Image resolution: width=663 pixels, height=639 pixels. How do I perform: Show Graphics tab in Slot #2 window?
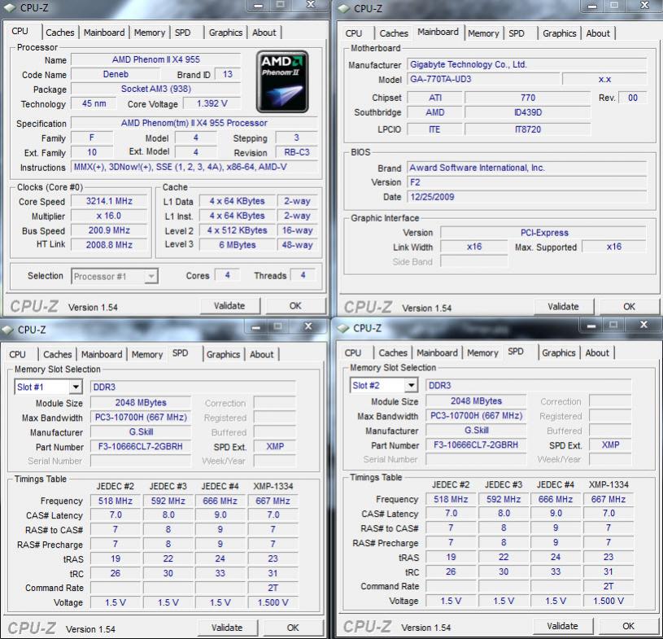pyautogui.click(x=559, y=353)
